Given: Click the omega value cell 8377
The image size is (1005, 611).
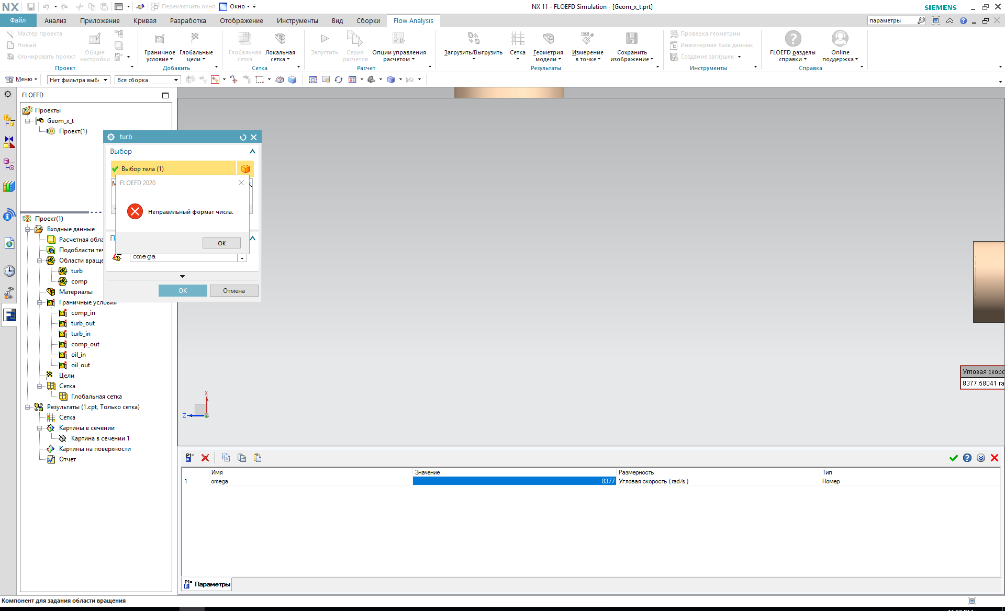Looking at the screenshot, I should pyautogui.click(x=515, y=481).
